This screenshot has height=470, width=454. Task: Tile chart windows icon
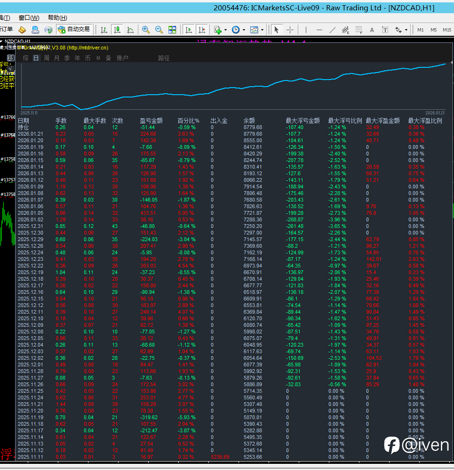click(172, 30)
